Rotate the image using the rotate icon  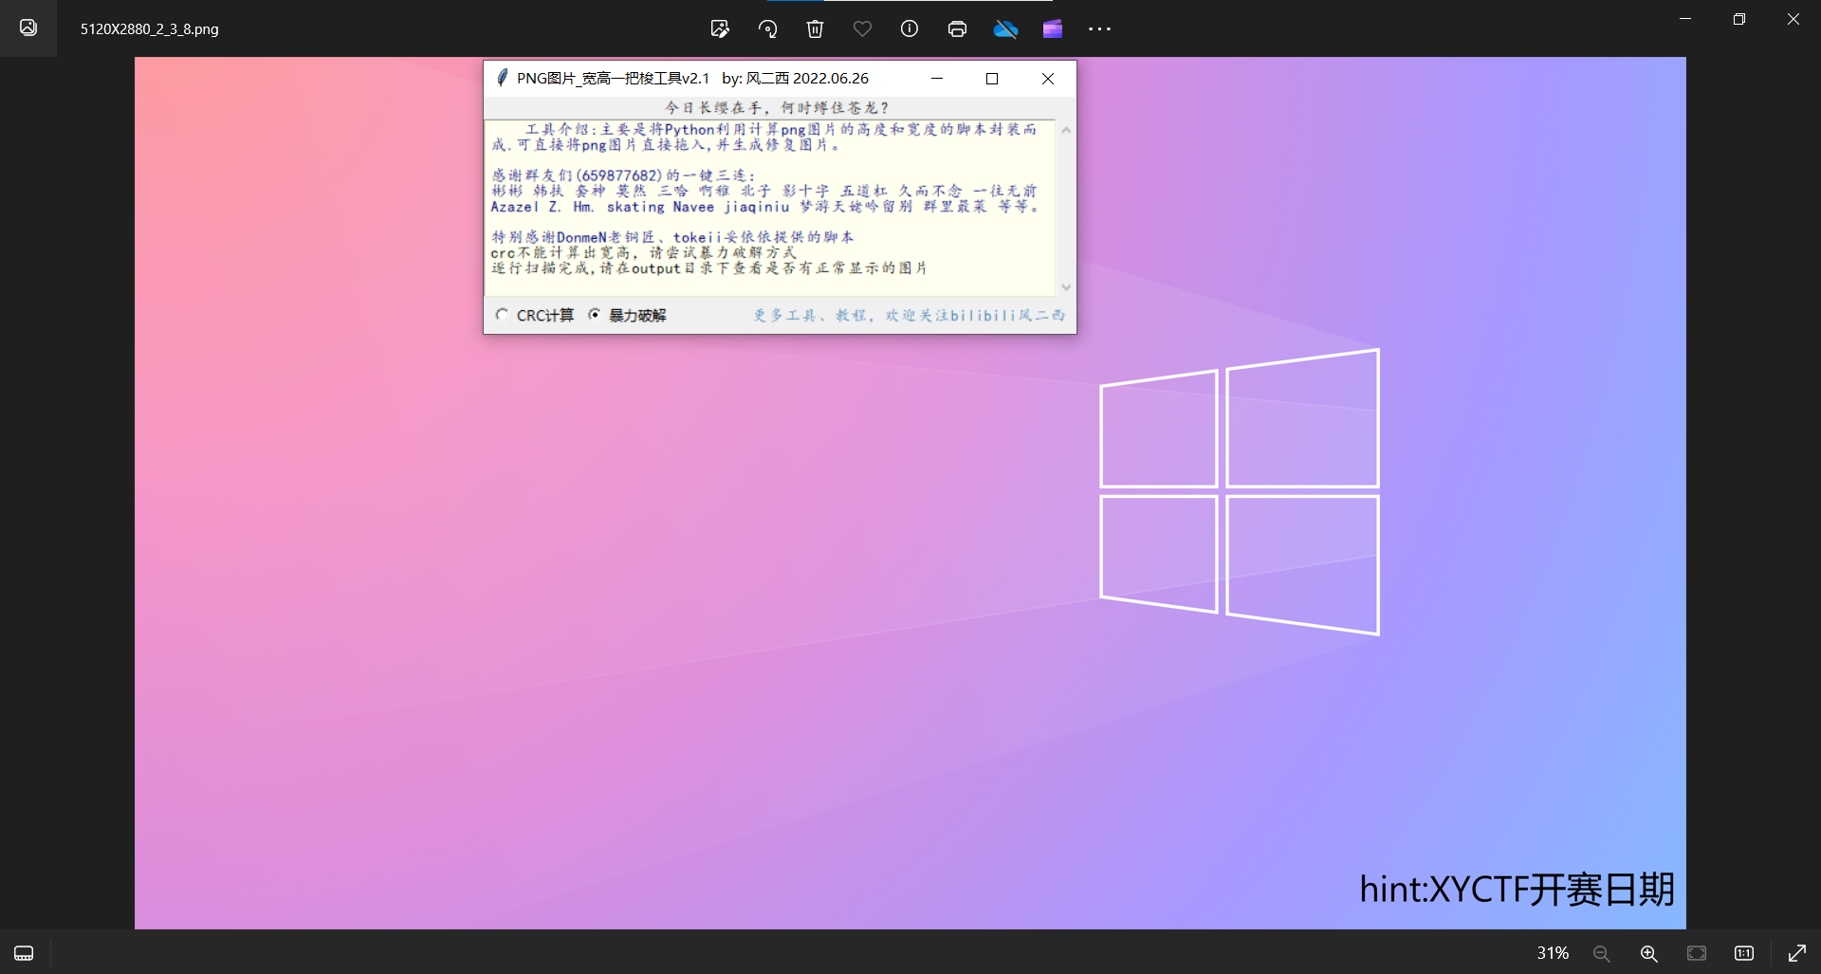[x=767, y=28]
